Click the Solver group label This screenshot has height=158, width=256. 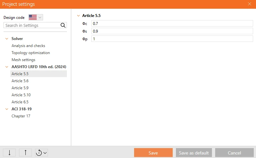(x=17, y=39)
